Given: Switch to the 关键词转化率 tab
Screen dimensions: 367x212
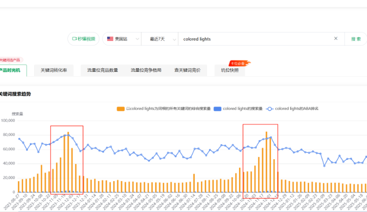Looking at the screenshot, I should coord(54,70).
